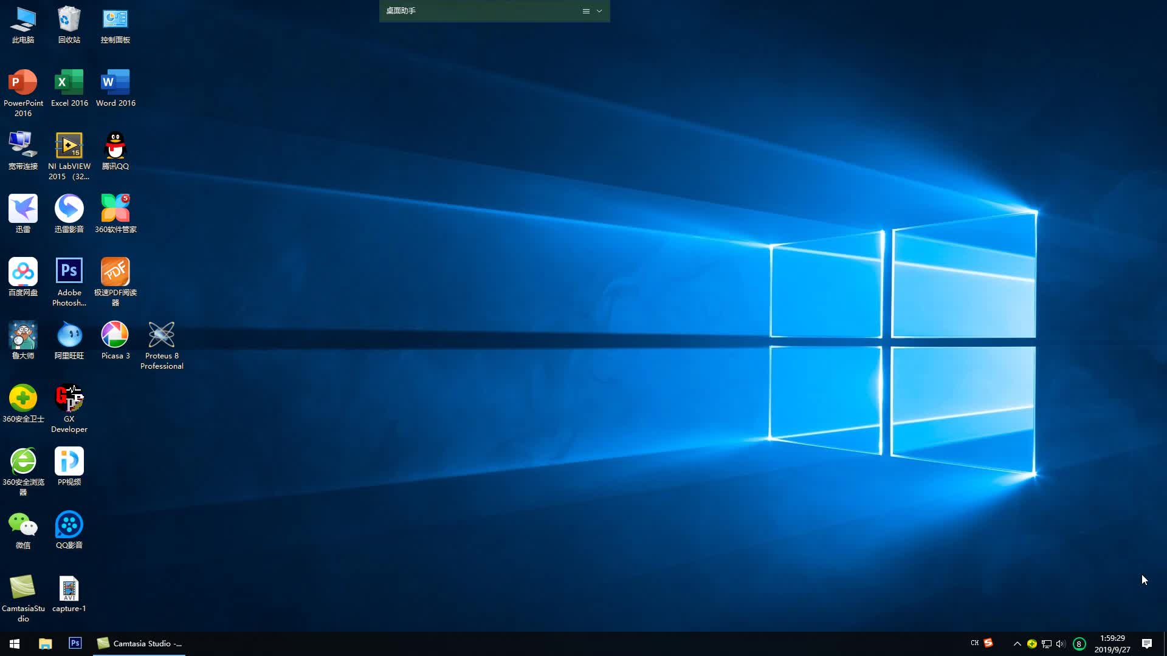Open Photoshop from the taskbar

coord(75,643)
